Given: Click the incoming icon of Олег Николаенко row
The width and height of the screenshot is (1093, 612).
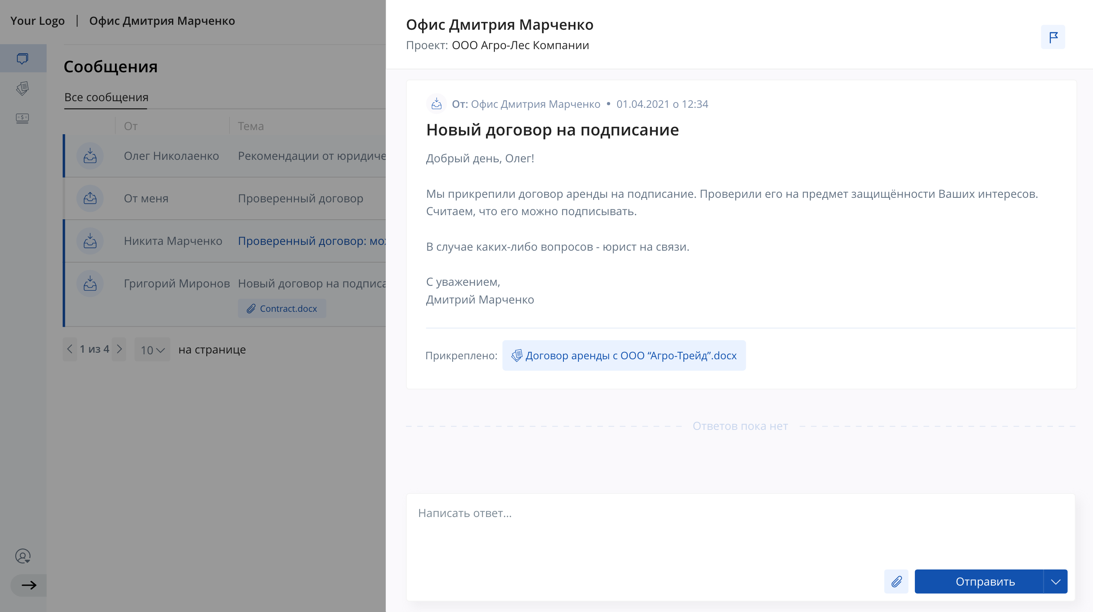Looking at the screenshot, I should click(90, 156).
